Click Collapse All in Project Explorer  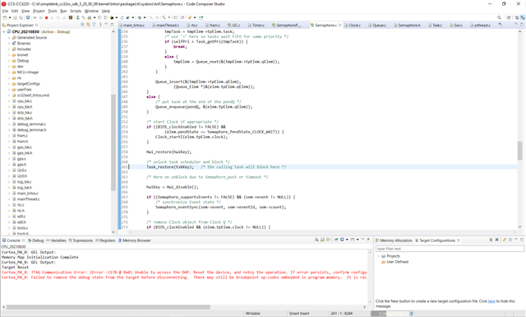pyautogui.click(x=82, y=25)
